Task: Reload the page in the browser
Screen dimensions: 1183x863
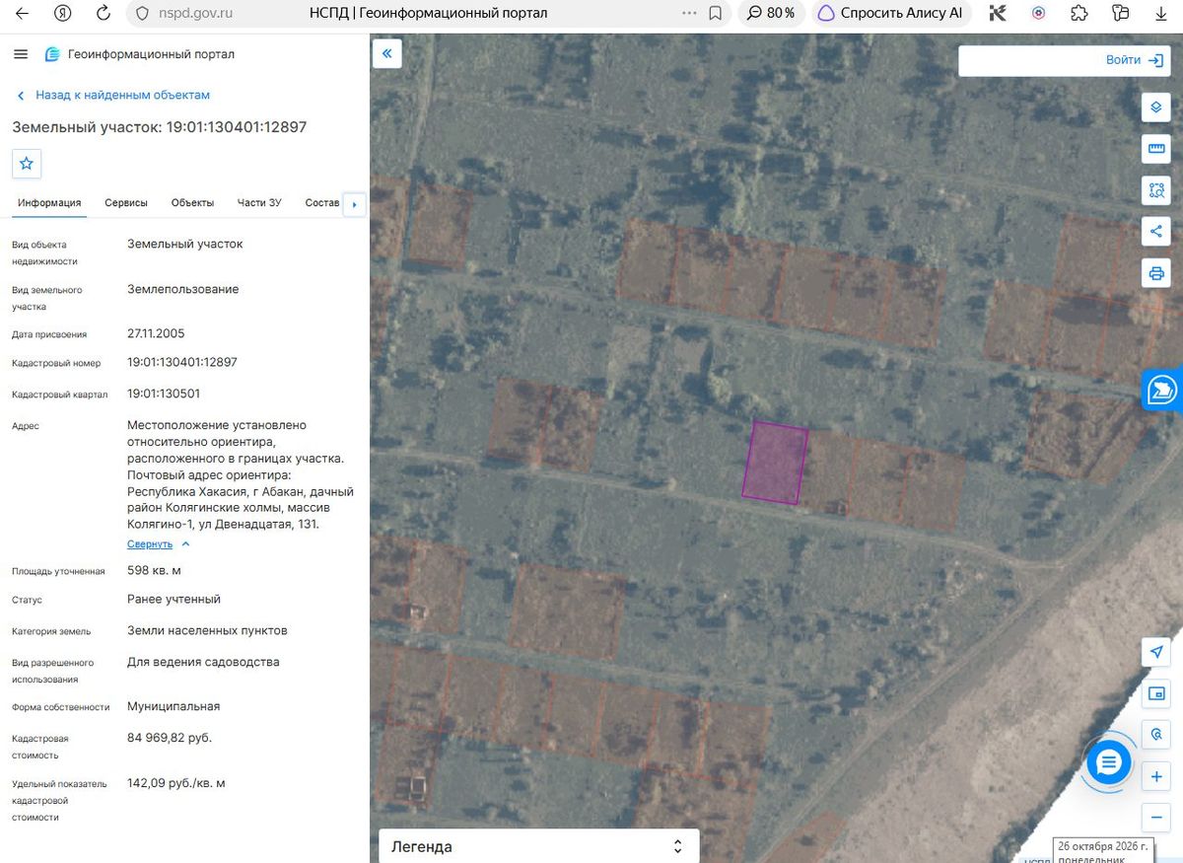Action: click(104, 13)
